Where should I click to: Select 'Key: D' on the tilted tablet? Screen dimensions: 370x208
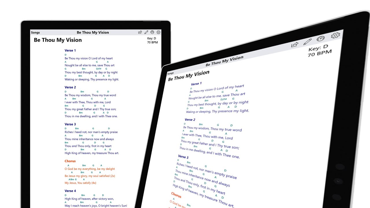click(x=318, y=48)
